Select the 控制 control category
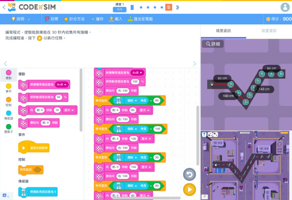 [x=9, y=102]
